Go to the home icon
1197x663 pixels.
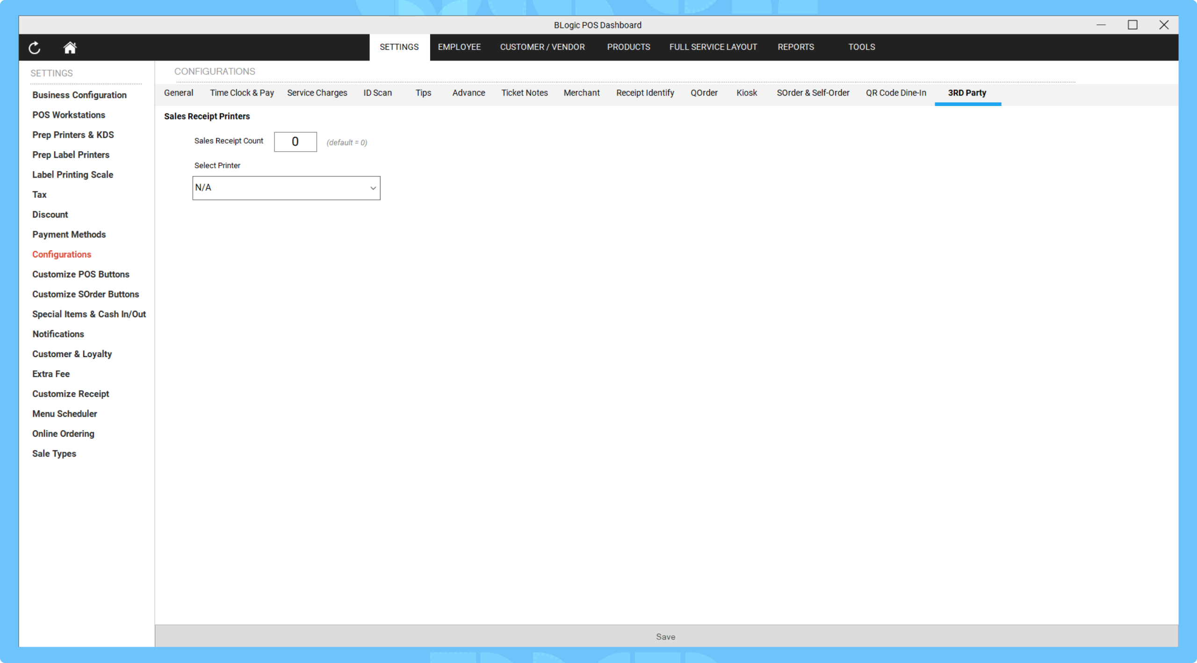pyautogui.click(x=70, y=48)
